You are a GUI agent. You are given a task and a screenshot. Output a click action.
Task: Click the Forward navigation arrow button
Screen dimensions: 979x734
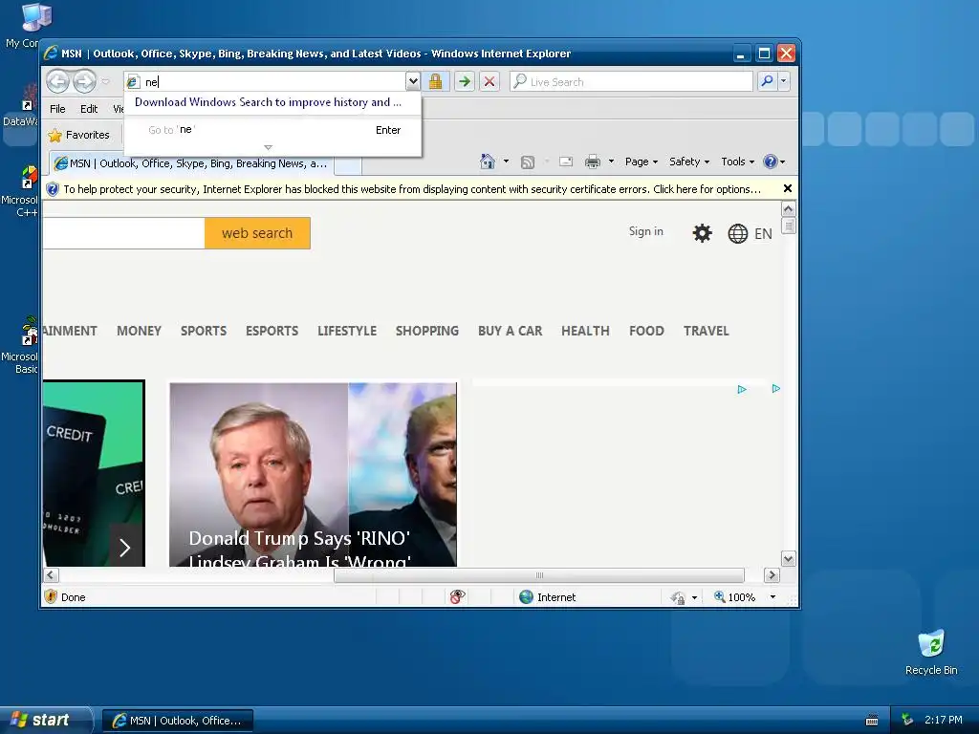(84, 81)
